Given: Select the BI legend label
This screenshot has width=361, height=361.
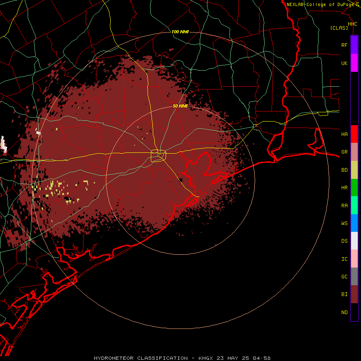Looking at the screenshot, I should pos(344,294).
